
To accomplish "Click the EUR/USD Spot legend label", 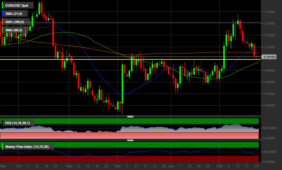I will [17, 5].
